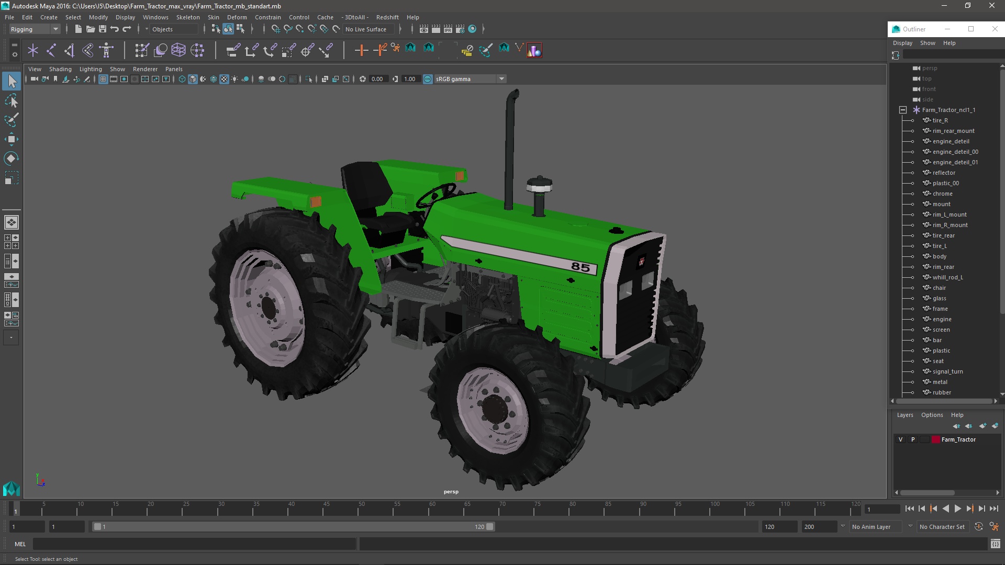Click the Set Key orange plus icon
The width and height of the screenshot is (1005, 565).
[361, 50]
